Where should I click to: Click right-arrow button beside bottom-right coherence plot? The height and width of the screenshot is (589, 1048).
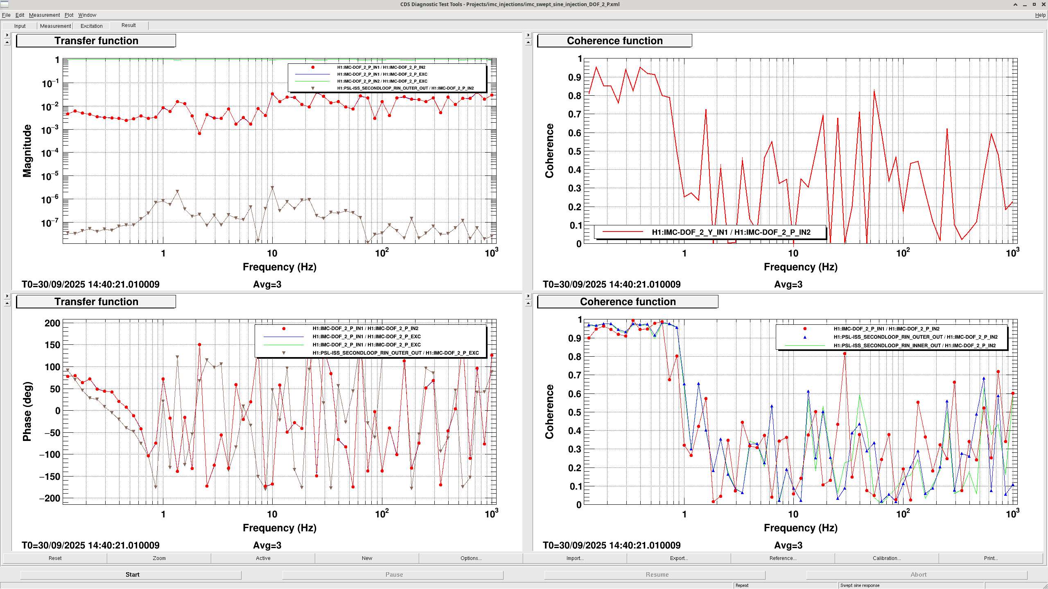pos(528,296)
